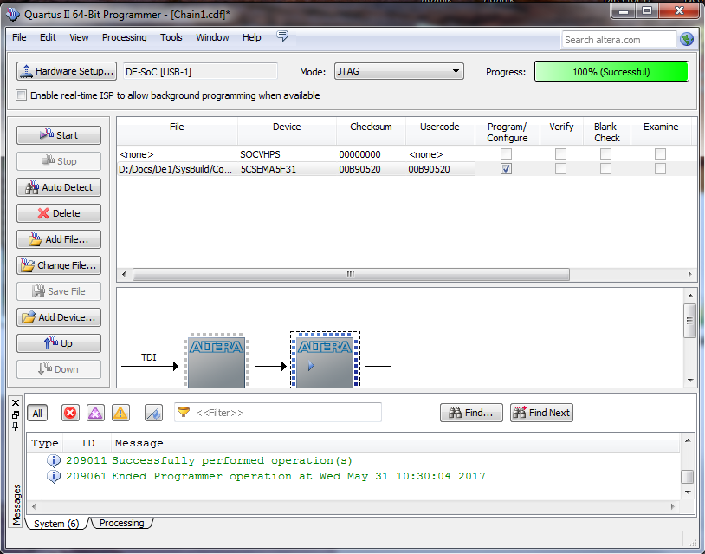Click the filter funnel icon
Image resolution: width=705 pixels, height=554 pixels.
184,412
